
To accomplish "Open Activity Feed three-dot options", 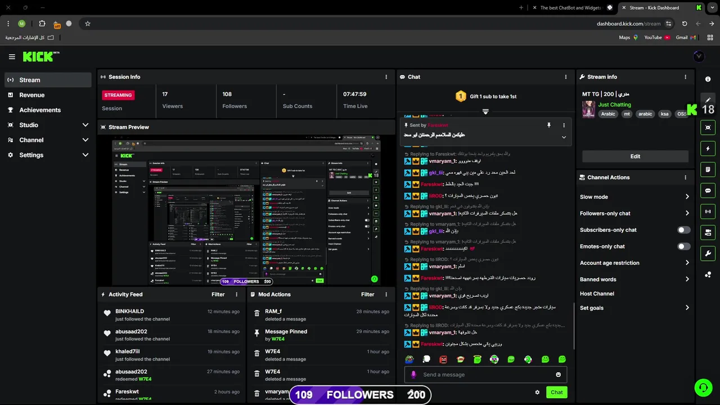I will 236,294.
